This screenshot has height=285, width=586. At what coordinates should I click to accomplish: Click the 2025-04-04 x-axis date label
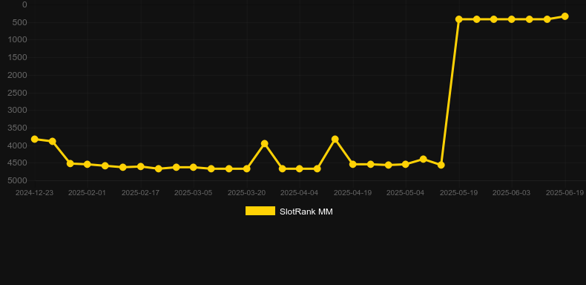[300, 193]
